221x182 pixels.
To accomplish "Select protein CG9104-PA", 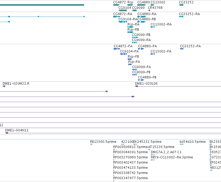I will [x=129, y=51].
